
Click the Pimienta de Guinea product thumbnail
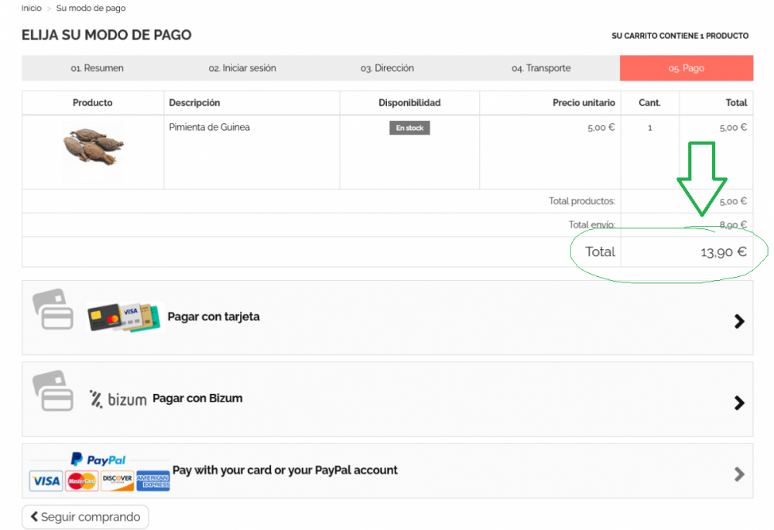click(93, 147)
